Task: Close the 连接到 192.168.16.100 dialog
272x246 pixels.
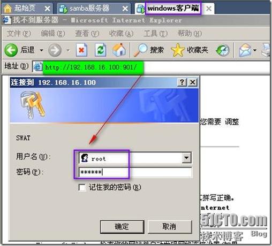Action: coord(193,82)
